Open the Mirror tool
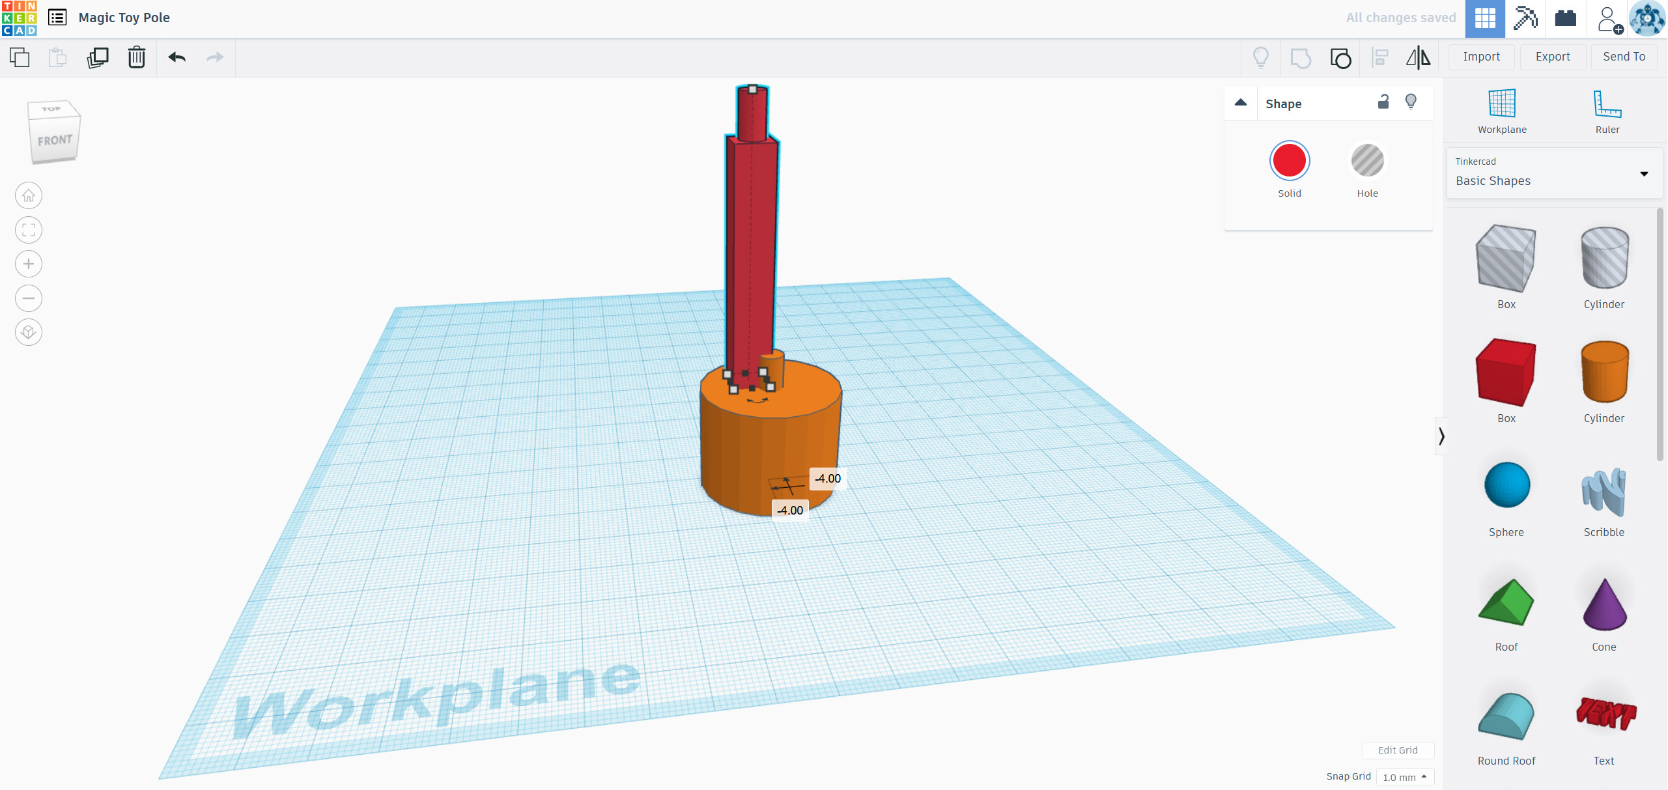Viewport: 1668px width, 790px height. coord(1417,57)
